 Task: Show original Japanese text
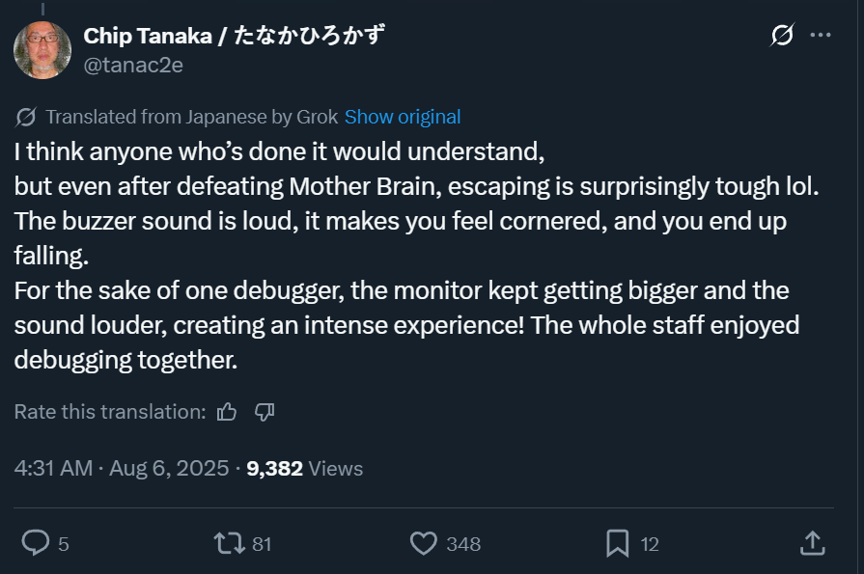403,117
